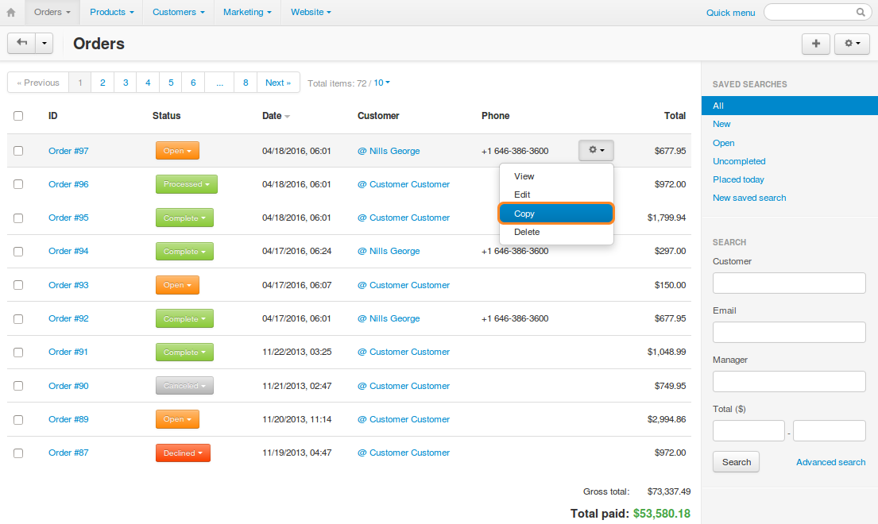Click the Customer search field
Viewport: 878px width, 524px height.
coord(789,283)
